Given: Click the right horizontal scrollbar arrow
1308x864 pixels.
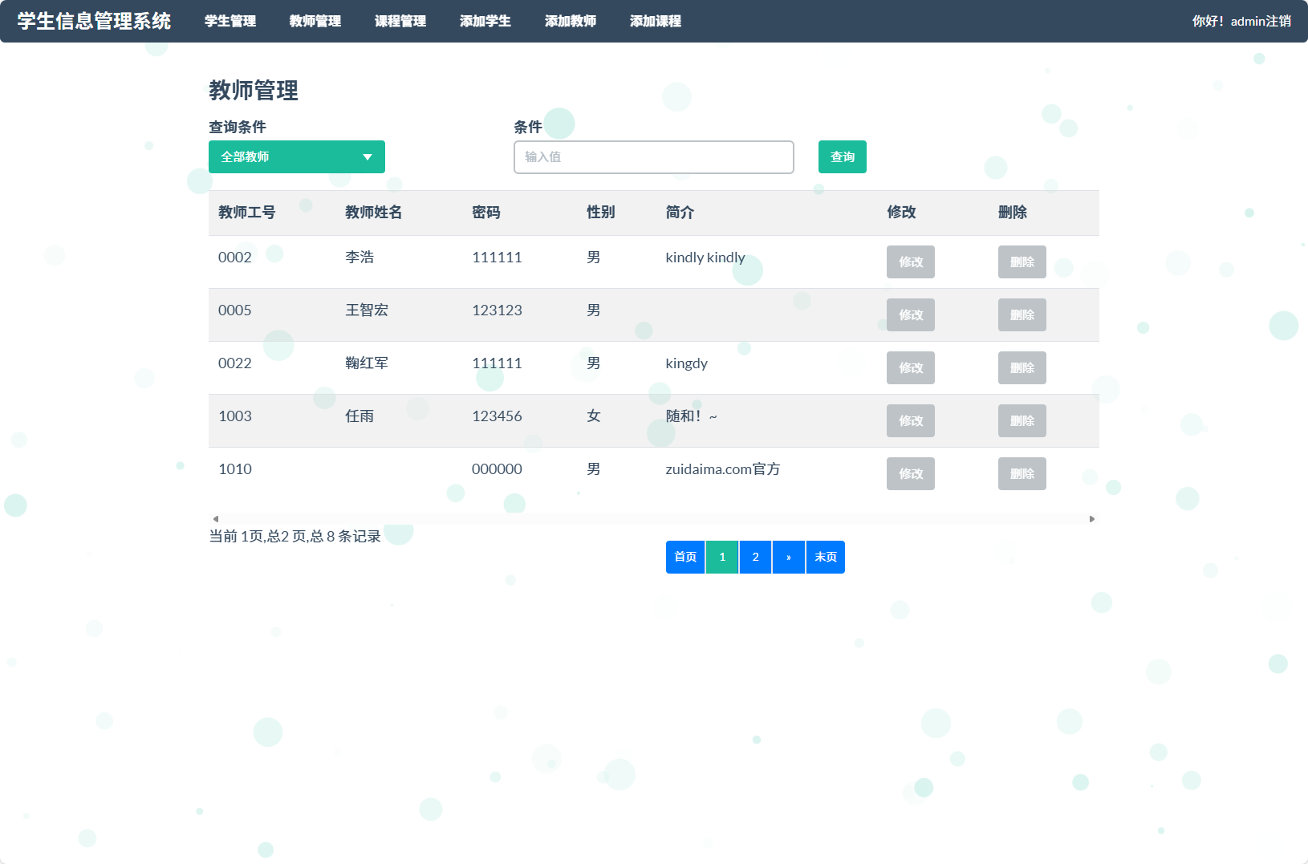Looking at the screenshot, I should coord(1091,519).
